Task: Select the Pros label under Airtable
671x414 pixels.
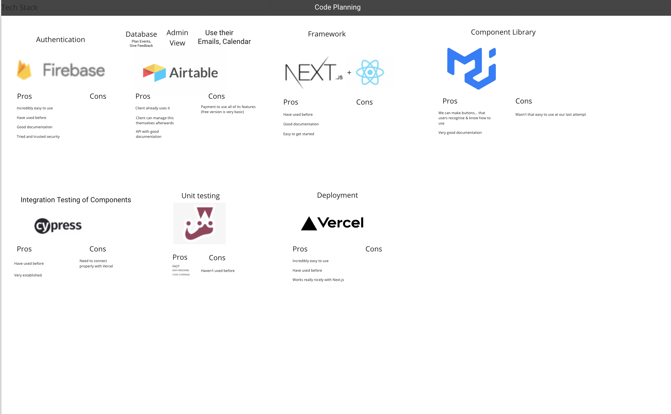Action: click(143, 96)
